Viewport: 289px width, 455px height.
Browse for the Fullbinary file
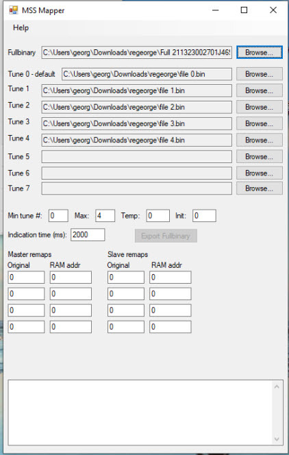tap(260, 52)
